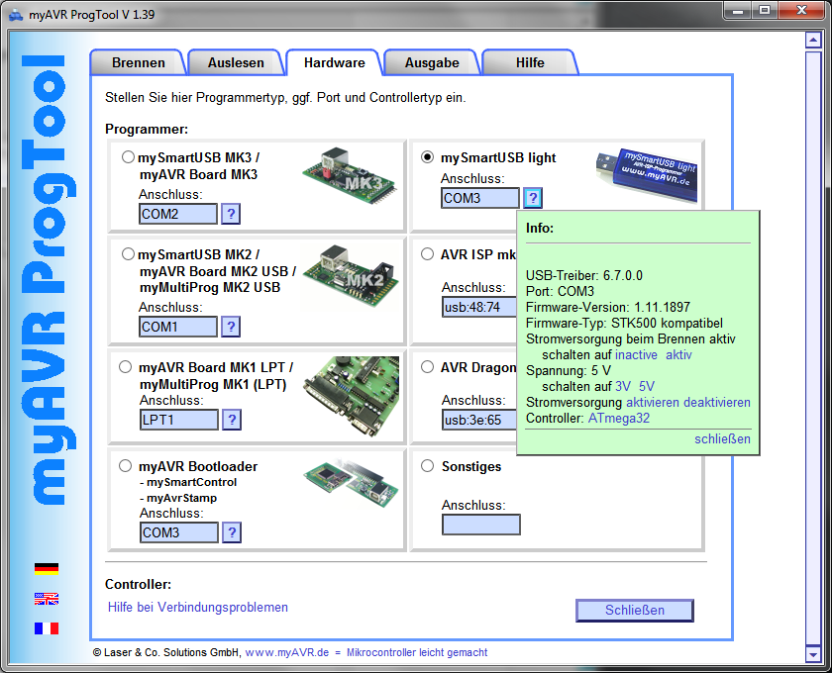Open the ATmega32 controller link

coord(619,419)
